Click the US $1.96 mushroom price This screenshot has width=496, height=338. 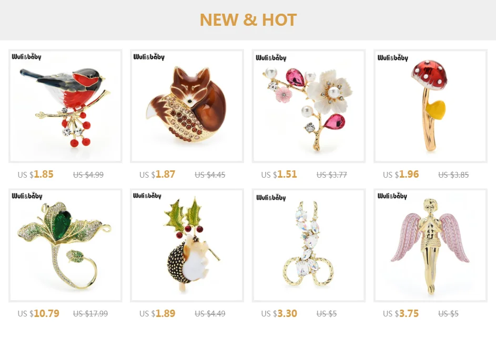click(401, 174)
